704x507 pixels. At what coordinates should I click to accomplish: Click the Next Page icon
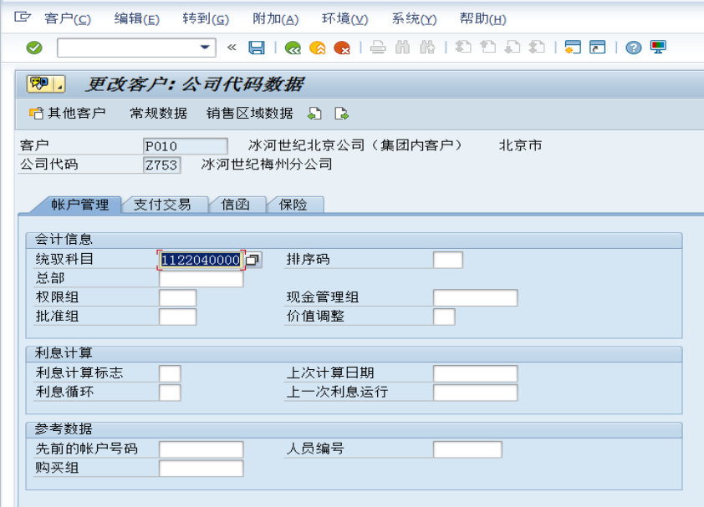(x=513, y=47)
